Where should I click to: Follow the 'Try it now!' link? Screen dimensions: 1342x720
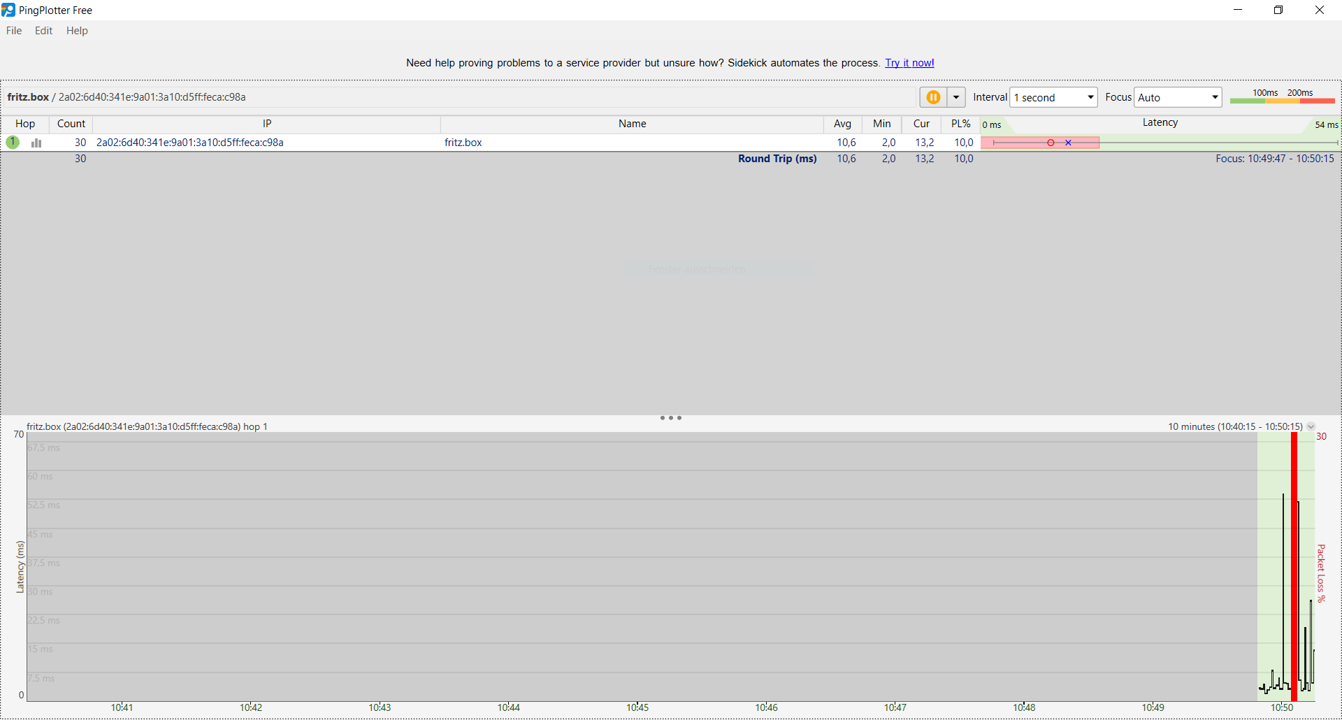(x=909, y=63)
